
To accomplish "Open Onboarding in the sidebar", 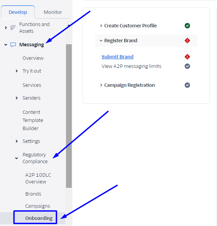I will (39, 218).
